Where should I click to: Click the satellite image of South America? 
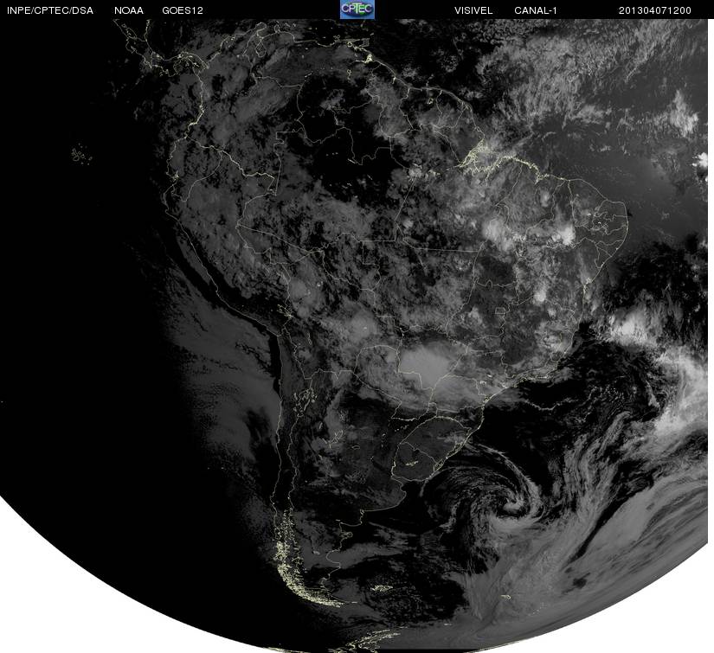[354, 336]
